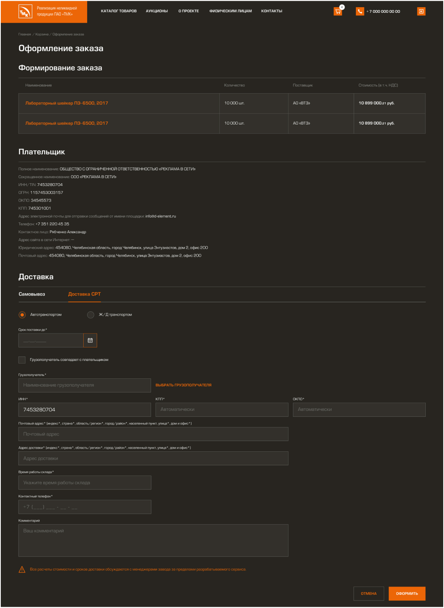Open the Аукционы menu item

157,11
